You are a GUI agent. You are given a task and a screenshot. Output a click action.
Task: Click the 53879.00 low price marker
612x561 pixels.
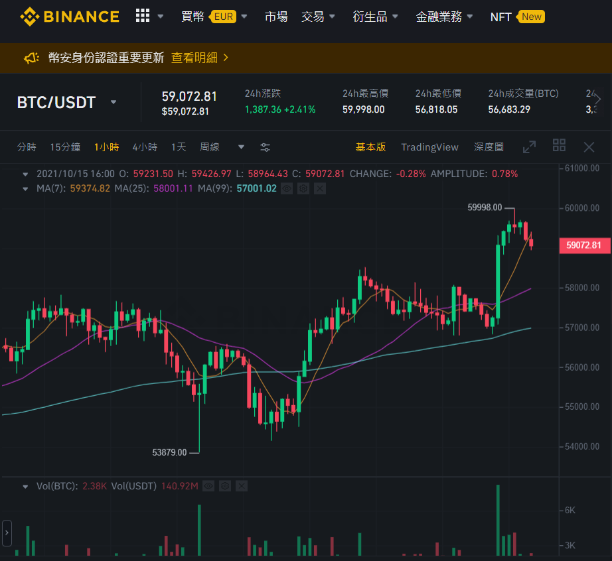169,452
